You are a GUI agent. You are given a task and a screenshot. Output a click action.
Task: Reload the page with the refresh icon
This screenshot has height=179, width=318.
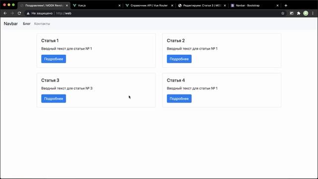coord(19,13)
